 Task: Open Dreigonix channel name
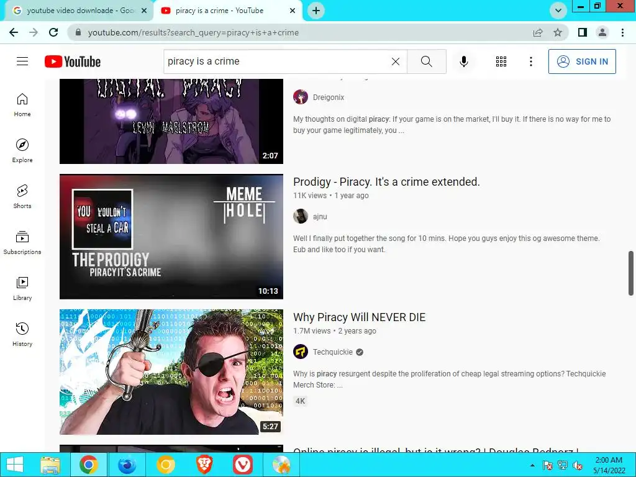click(329, 98)
